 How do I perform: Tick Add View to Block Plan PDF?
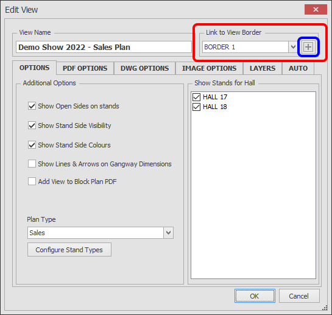[x=32, y=182]
